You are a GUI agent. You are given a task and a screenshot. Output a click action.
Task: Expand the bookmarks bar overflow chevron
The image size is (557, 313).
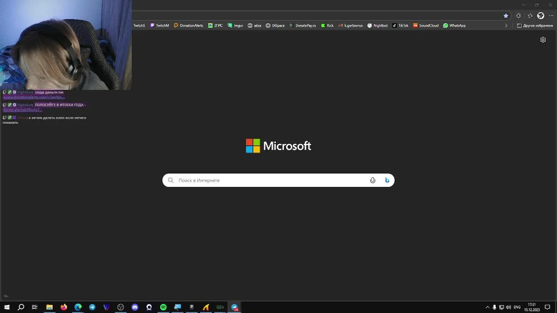pos(506,26)
